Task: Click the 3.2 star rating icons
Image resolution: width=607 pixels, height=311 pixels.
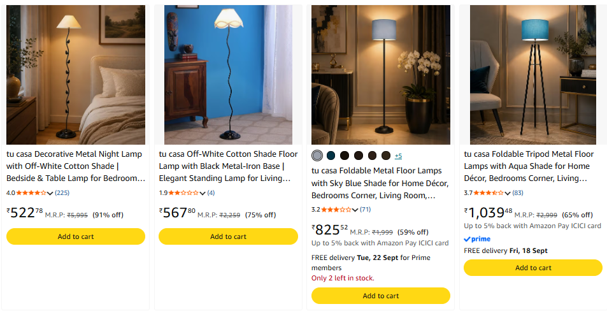Action: pyautogui.click(x=336, y=210)
